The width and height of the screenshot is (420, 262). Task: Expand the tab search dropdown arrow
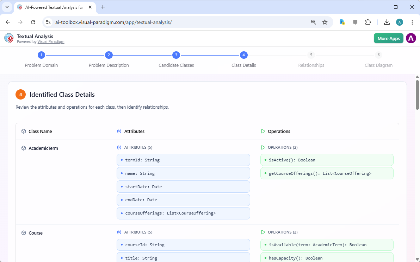(7, 7)
